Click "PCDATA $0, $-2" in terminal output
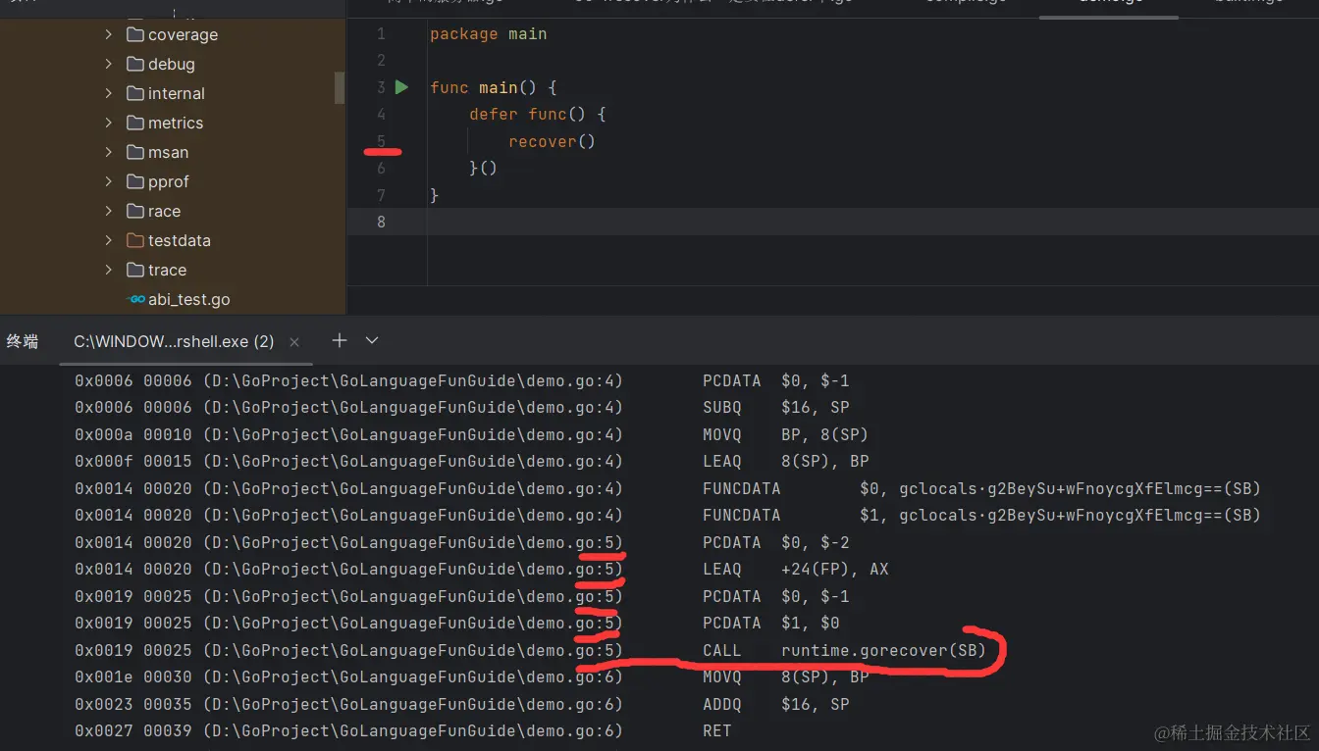1319x751 pixels. pyautogui.click(x=776, y=543)
